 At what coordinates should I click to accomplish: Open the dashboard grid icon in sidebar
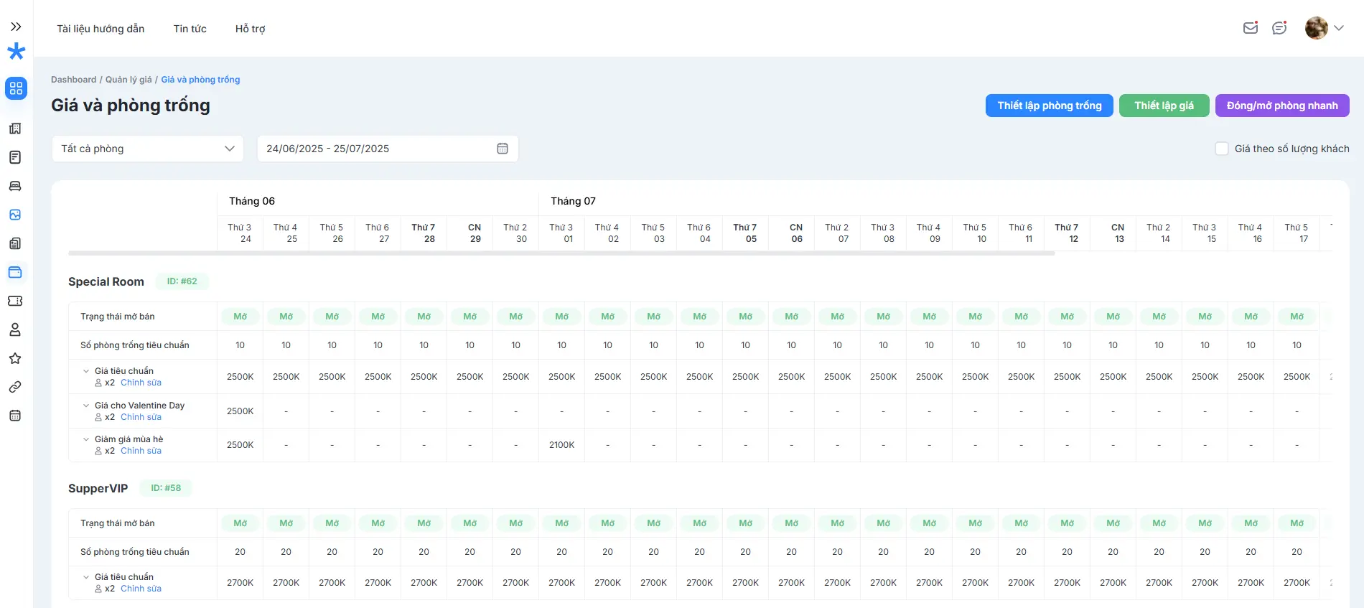(16, 88)
